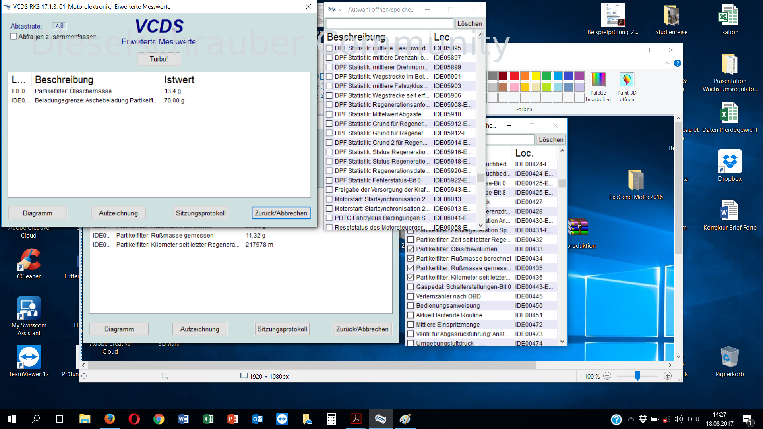Check Mittlere Einspritzmenge IDE00472
Viewport: 763px width, 429px height.
tap(411, 325)
